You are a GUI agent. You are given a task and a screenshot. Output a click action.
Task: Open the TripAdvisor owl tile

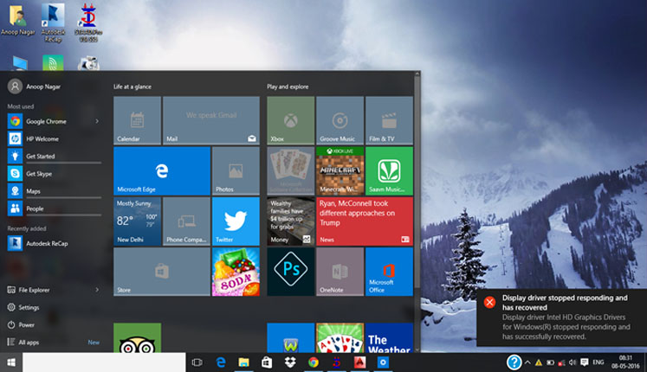coord(137,337)
